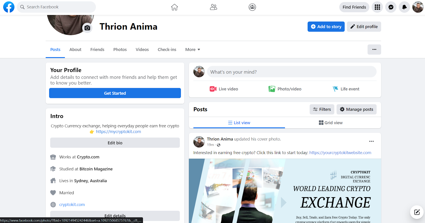
Task: Click the Manage posts button
Action: [356, 109]
